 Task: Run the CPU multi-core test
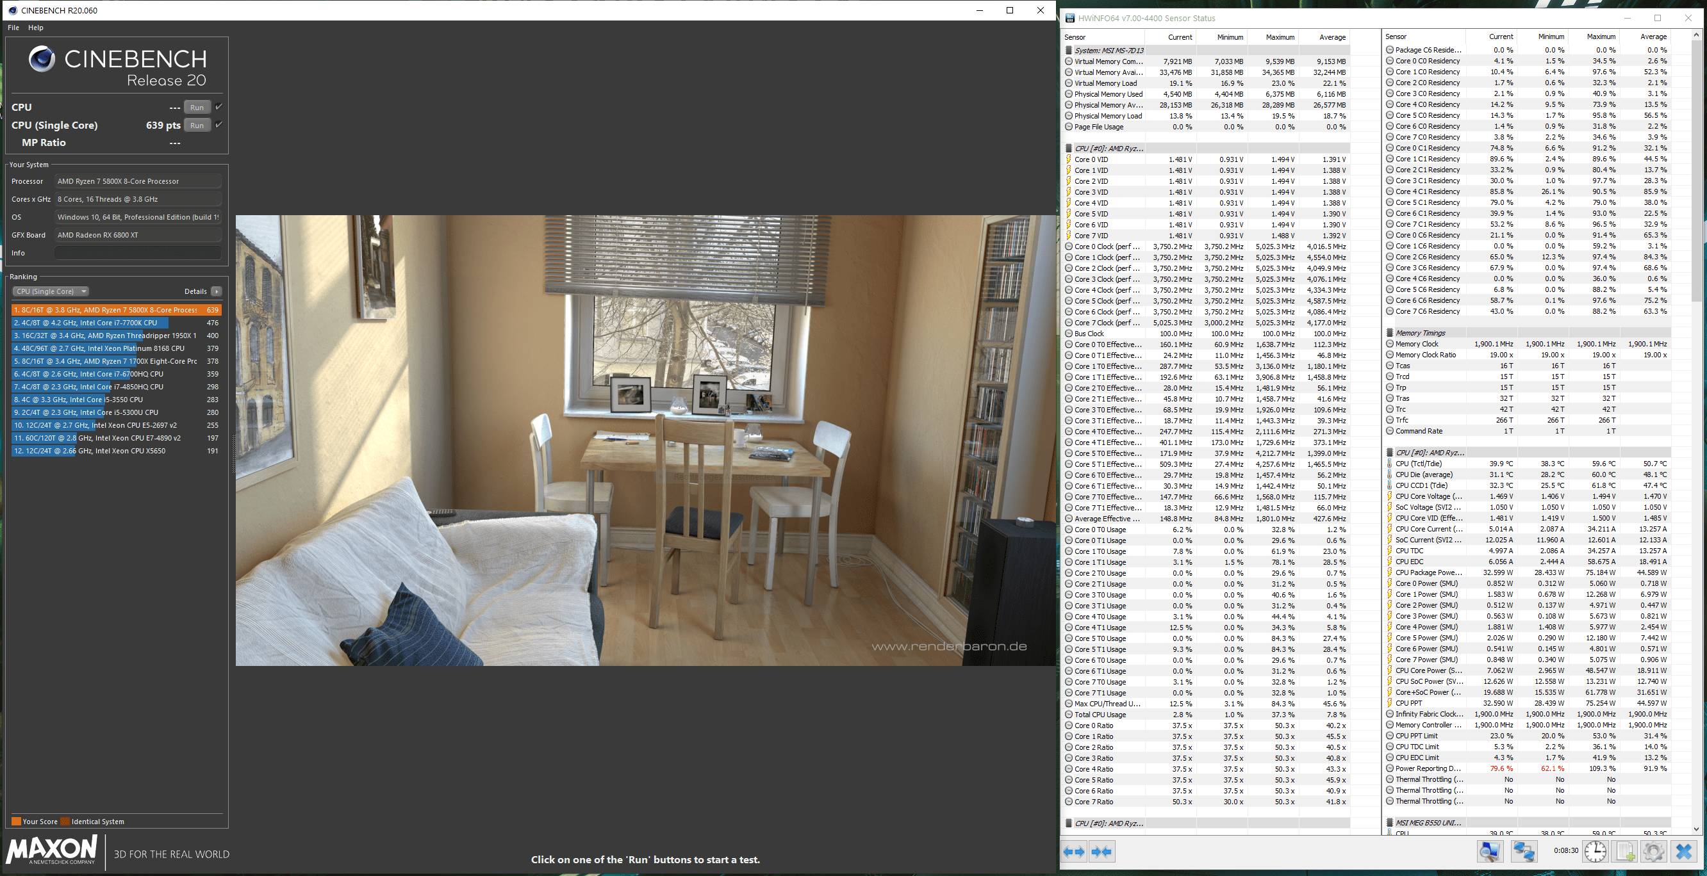click(197, 108)
